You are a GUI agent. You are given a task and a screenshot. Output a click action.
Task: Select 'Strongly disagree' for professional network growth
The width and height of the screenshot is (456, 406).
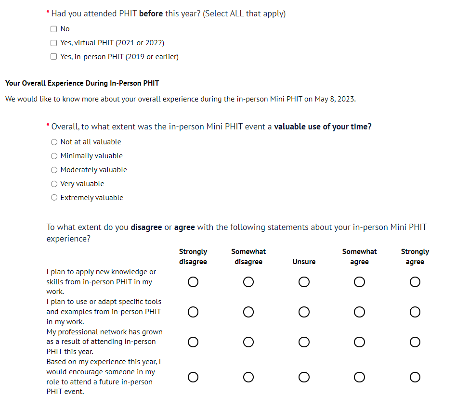coord(193,342)
